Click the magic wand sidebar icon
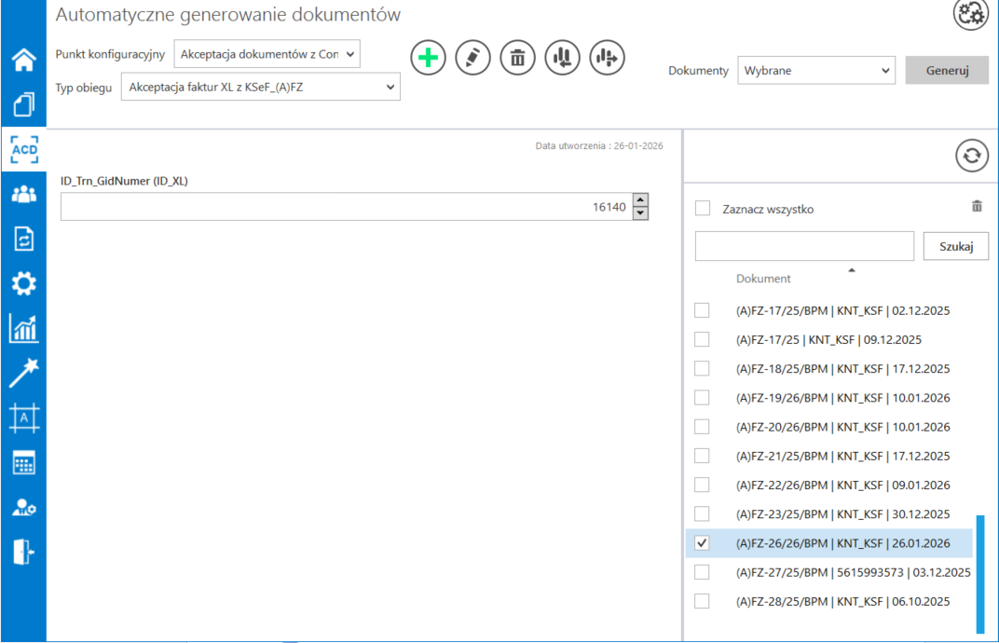Screen dimensions: 999x643 (x=23, y=373)
